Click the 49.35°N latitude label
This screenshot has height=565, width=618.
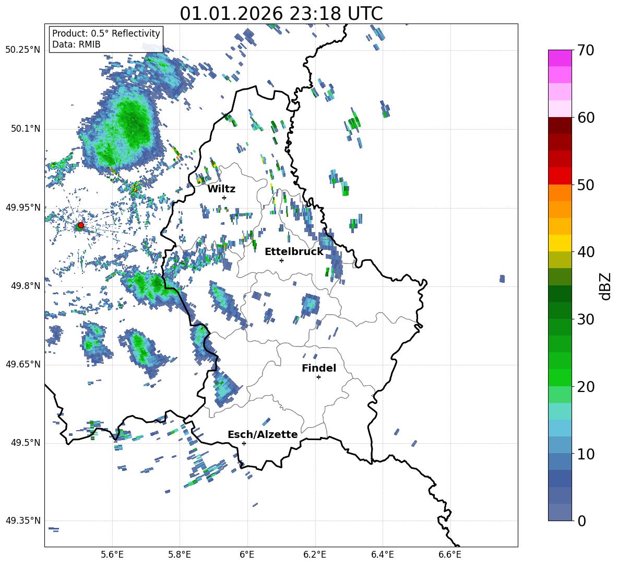point(23,521)
